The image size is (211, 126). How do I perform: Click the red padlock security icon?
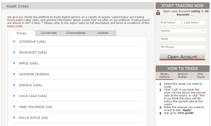point(158,13)
